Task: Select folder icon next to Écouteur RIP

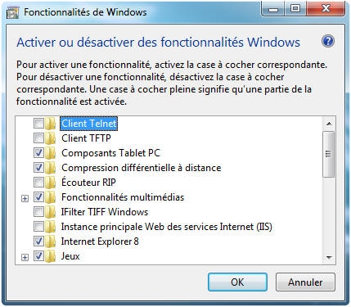Action: pos(51,183)
